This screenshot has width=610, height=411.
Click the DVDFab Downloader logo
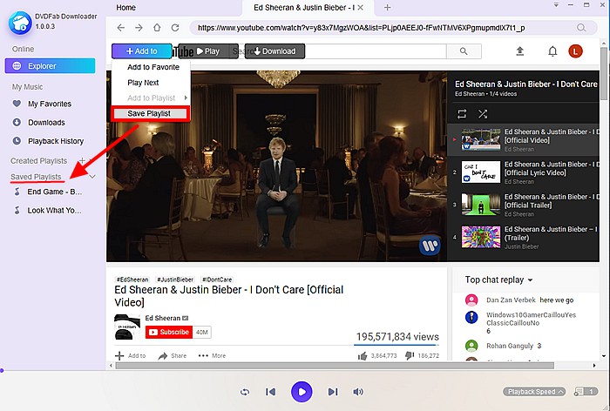(x=19, y=23)
